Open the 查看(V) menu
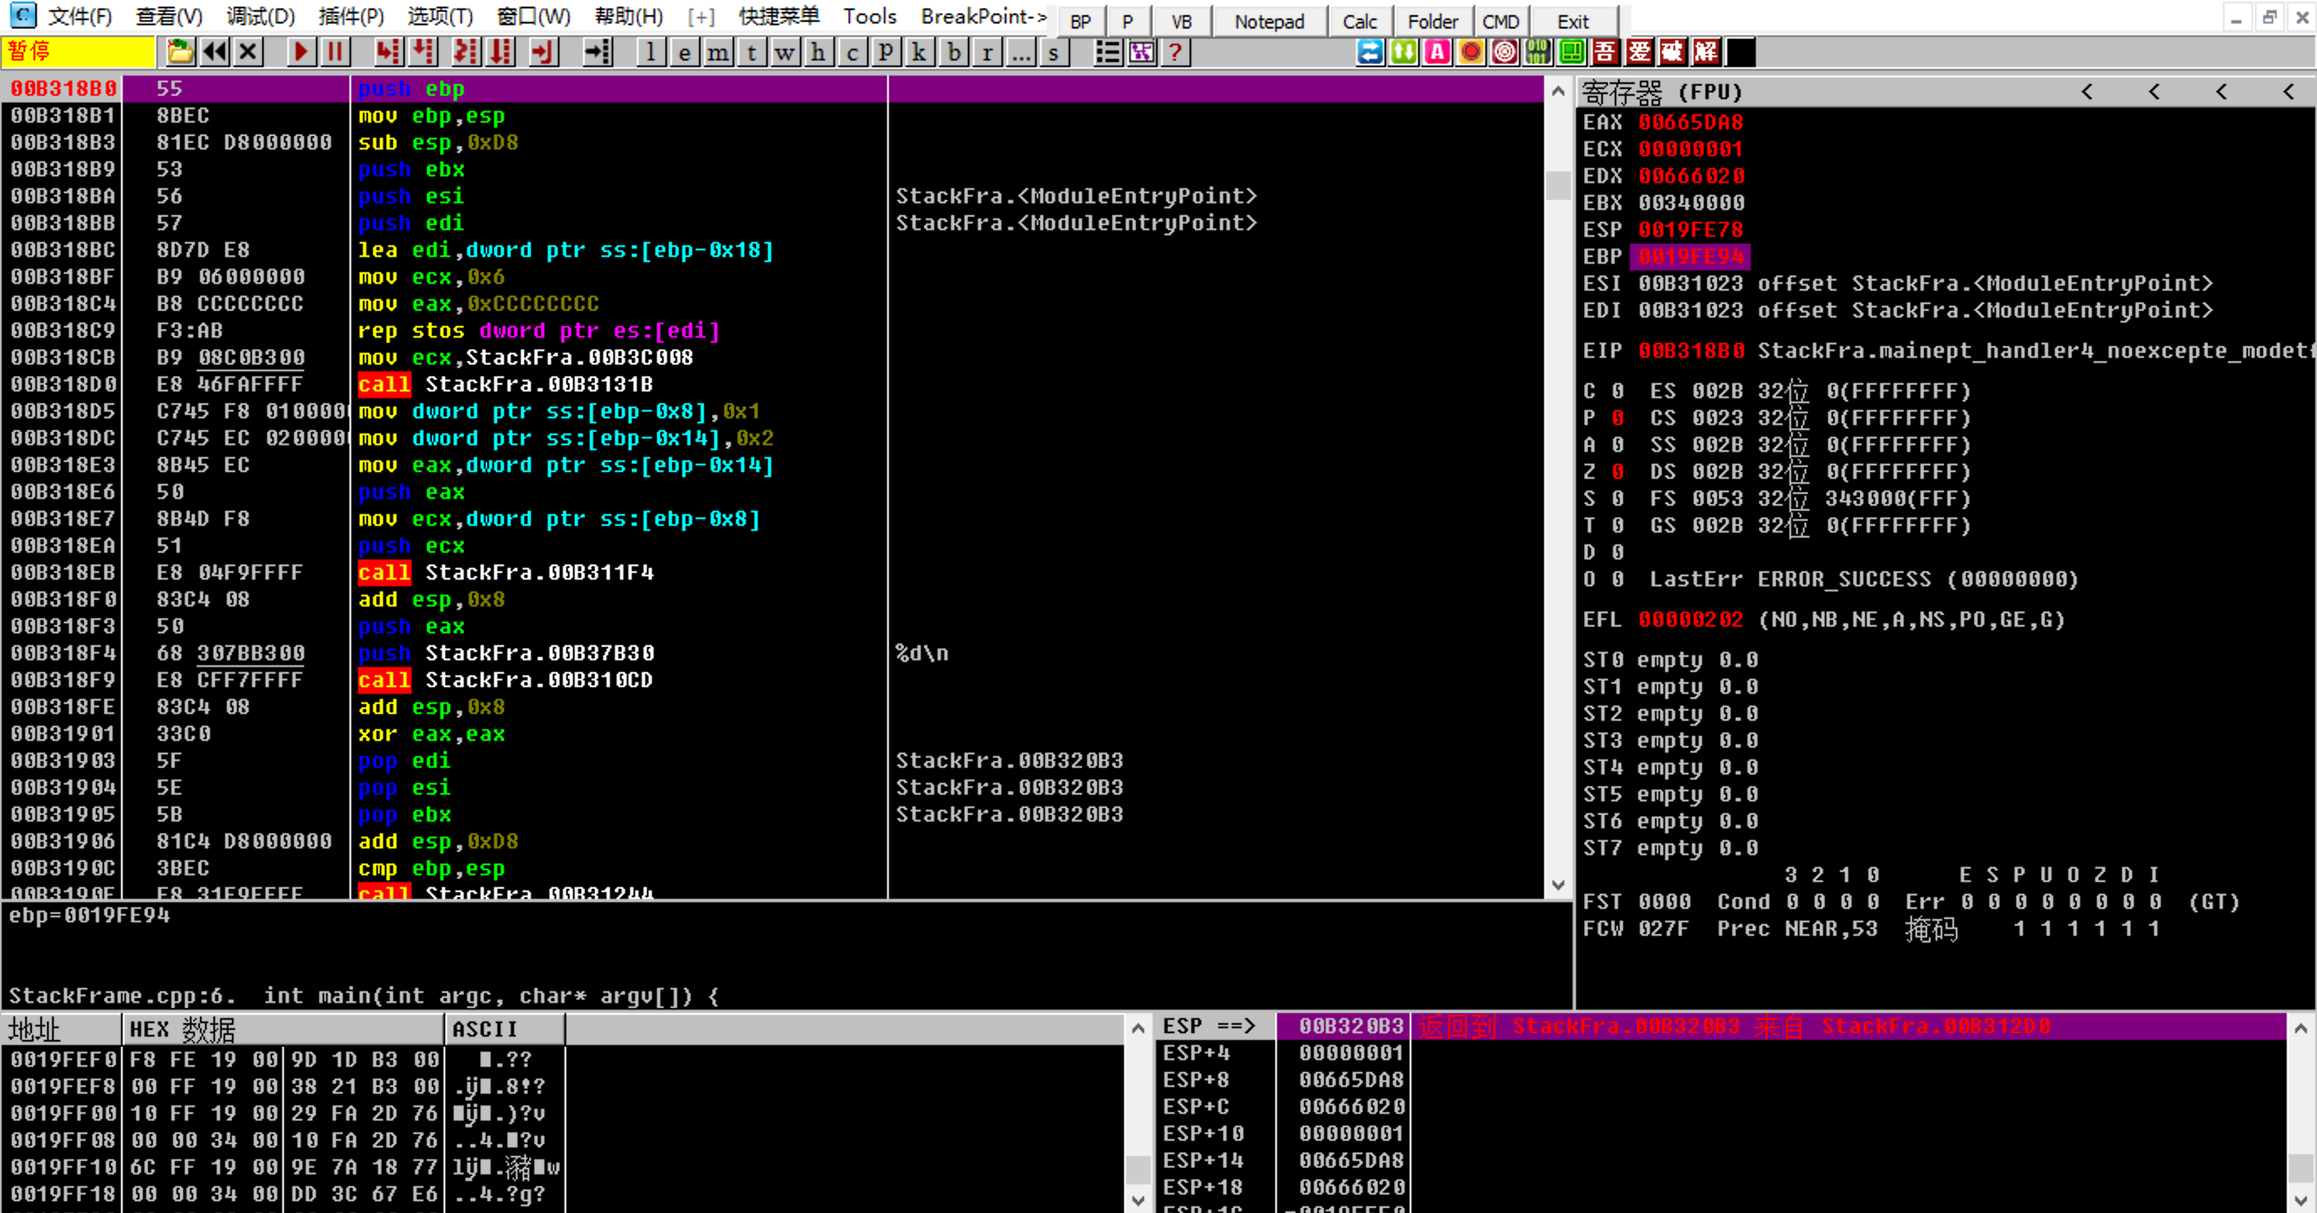This screenshot has width=2317, height=1213. (x=169, y=16)
